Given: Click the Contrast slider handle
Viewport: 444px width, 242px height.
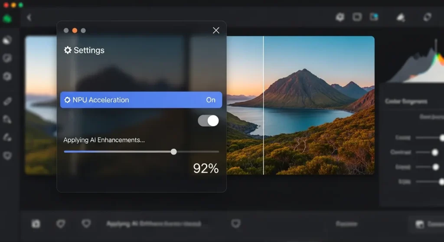Looking at the screenshot, I should 435,152.
